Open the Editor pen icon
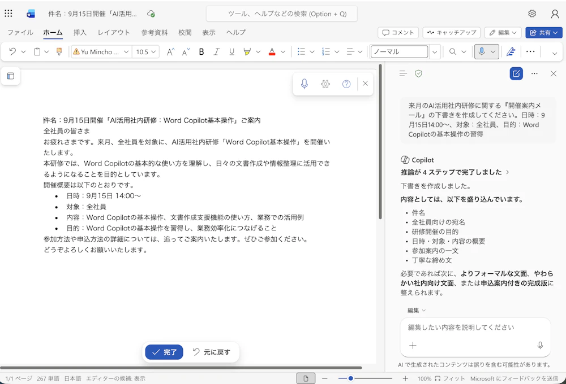The image size is (566, 384). point(511,52)
